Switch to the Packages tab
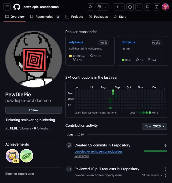This screenshot has width=172, height=183. coord(98,17)
